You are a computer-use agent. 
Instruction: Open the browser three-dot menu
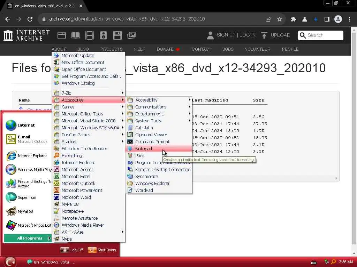point(349,19)
